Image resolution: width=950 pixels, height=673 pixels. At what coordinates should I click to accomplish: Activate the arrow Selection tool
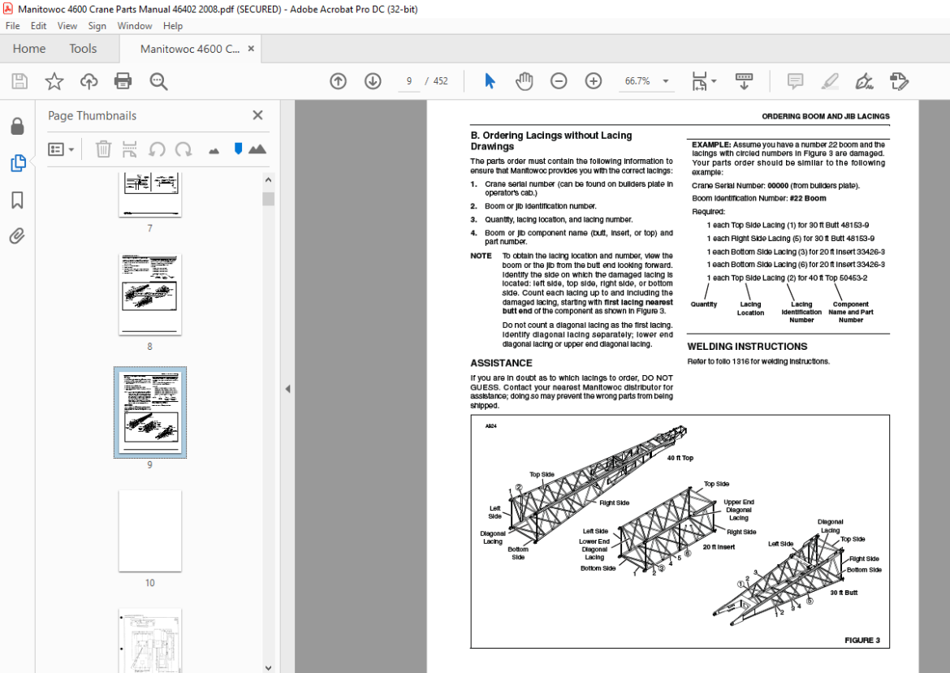pyautogui.click(x=490, y=81)
